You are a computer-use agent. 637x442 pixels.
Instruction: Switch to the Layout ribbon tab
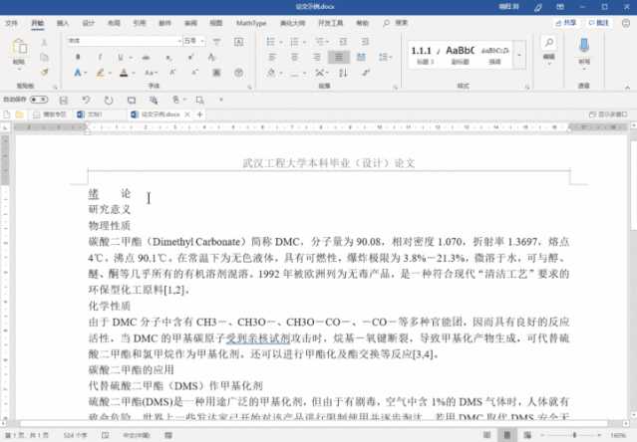(115, 23)
